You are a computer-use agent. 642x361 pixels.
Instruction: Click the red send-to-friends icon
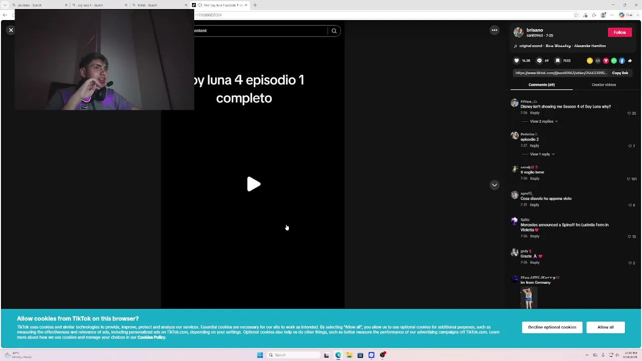(x=606, y=61)
